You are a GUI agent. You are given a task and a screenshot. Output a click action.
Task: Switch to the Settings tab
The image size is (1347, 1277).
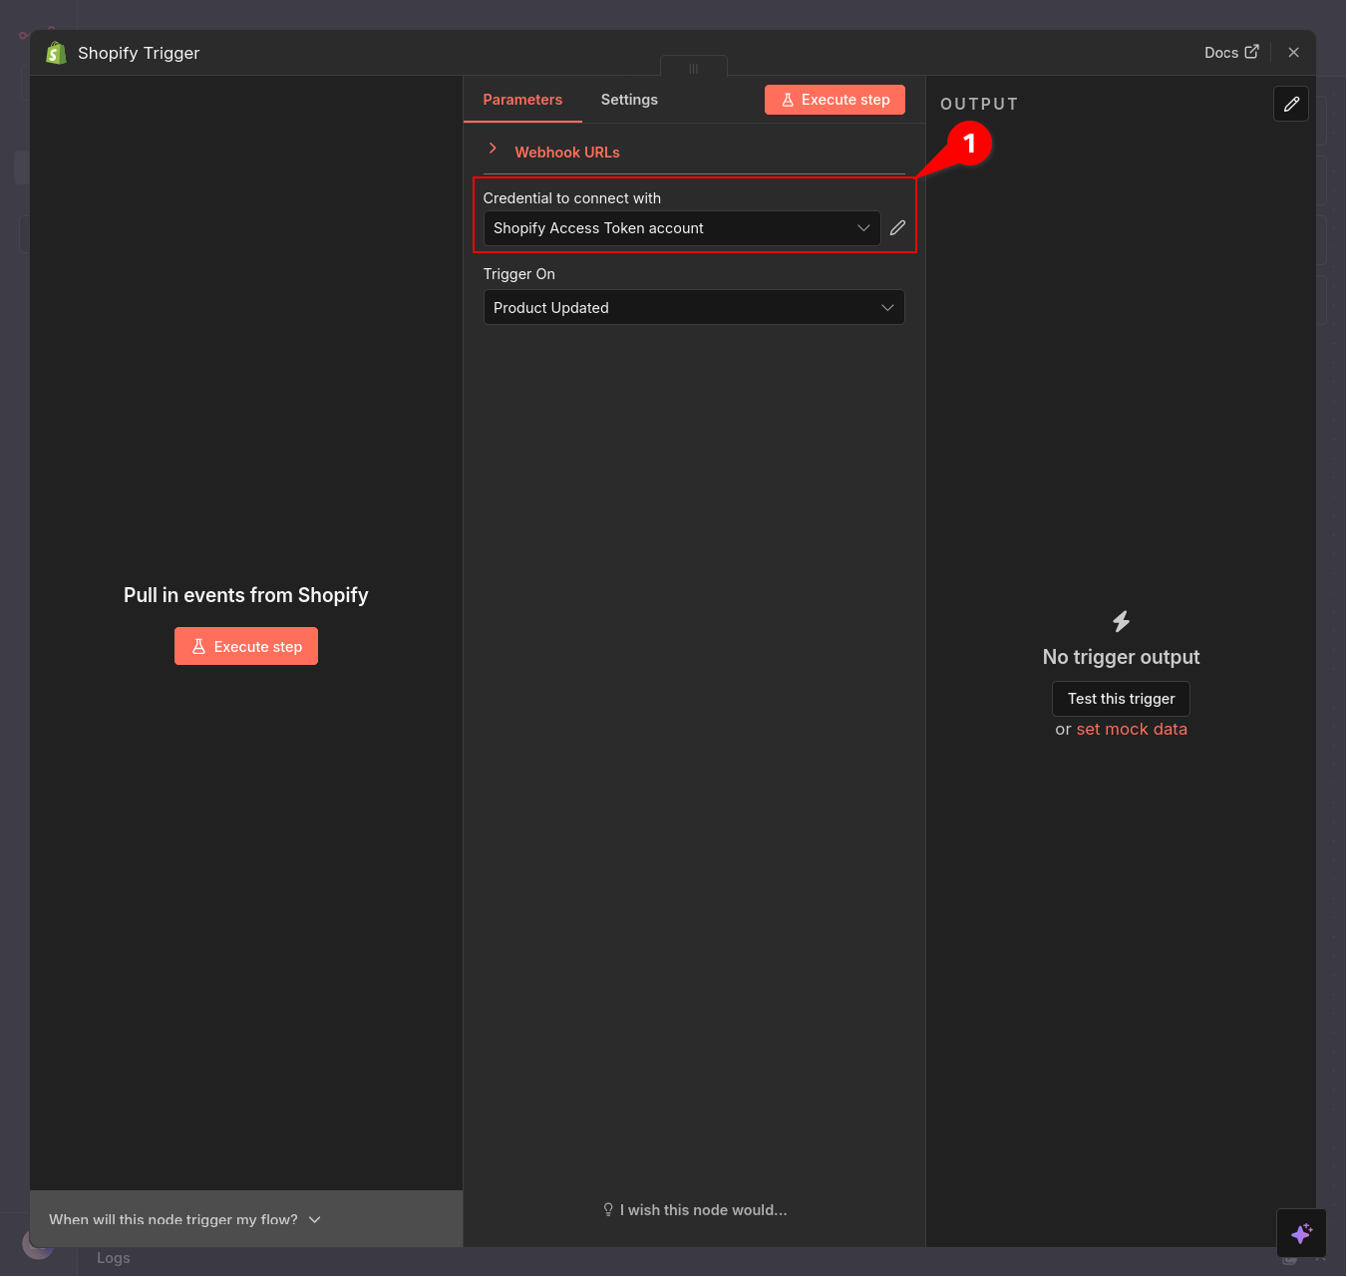pos(629,100)
